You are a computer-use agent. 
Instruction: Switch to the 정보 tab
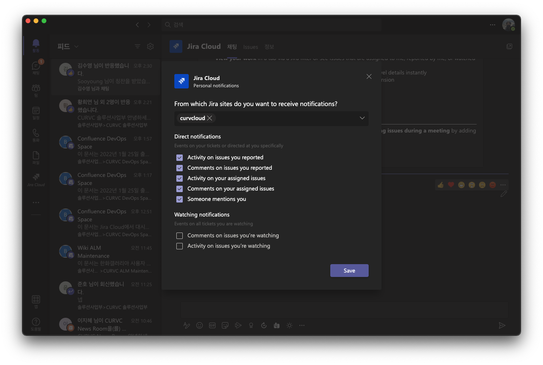(269, 47)
